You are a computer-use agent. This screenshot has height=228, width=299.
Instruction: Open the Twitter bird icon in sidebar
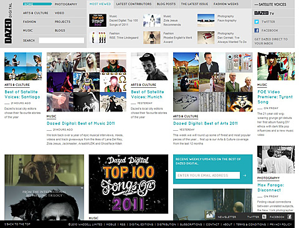point(257,22)
